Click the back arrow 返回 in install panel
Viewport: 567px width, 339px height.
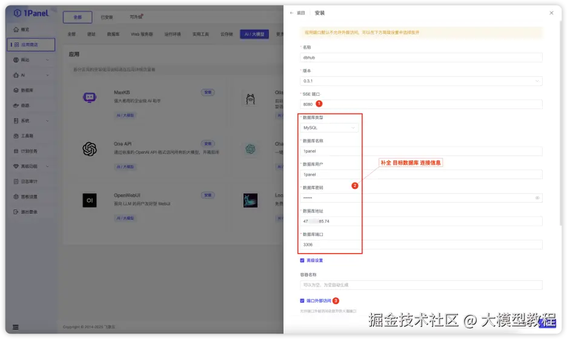point(297,13)
